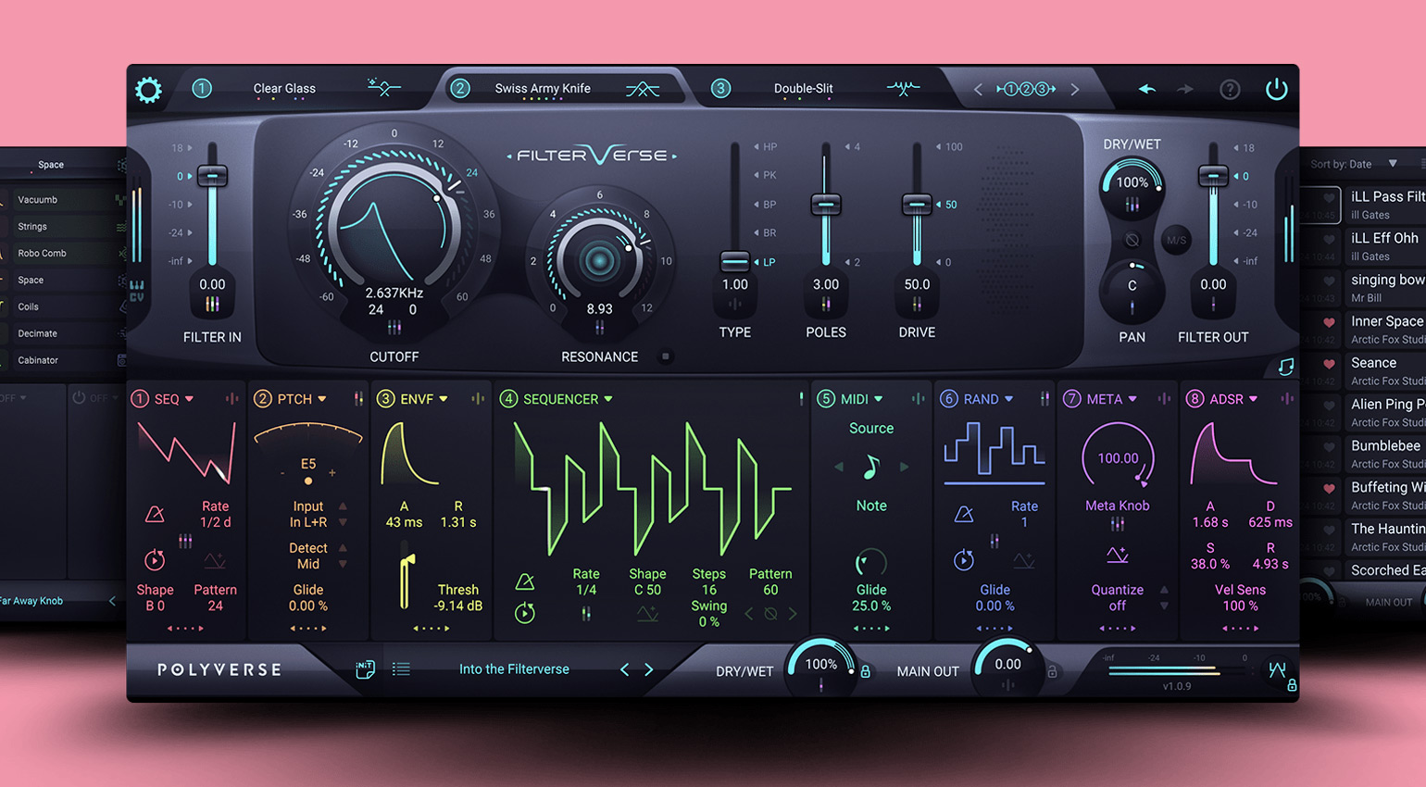
Task: Click the music note icon under Filter Out
Action: [x=1286, y=367]
